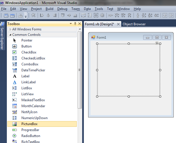Screen dimensions: 176x143
Task: Open the Toolbox window position dropdown
Action: [x=71, y=24]
